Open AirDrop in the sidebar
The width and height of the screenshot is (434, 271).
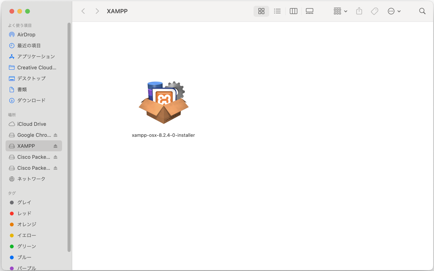tap(26, 35)
